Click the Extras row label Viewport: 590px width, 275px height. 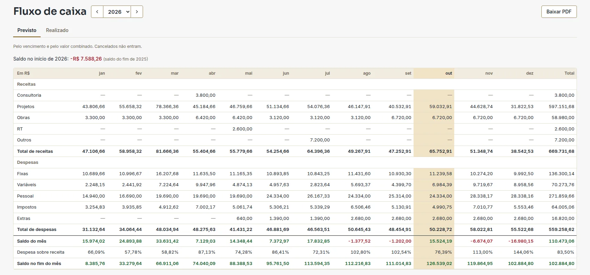(x=23, y=219)
